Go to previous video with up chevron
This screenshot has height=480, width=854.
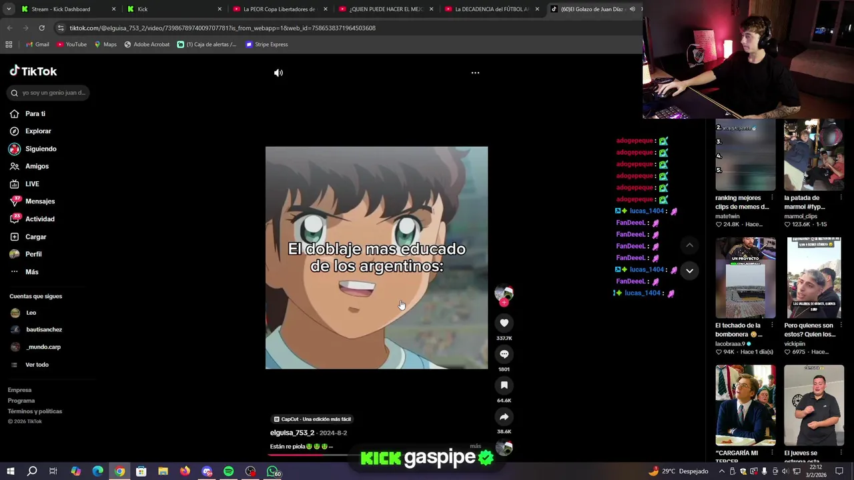click(x=689, y=245)
